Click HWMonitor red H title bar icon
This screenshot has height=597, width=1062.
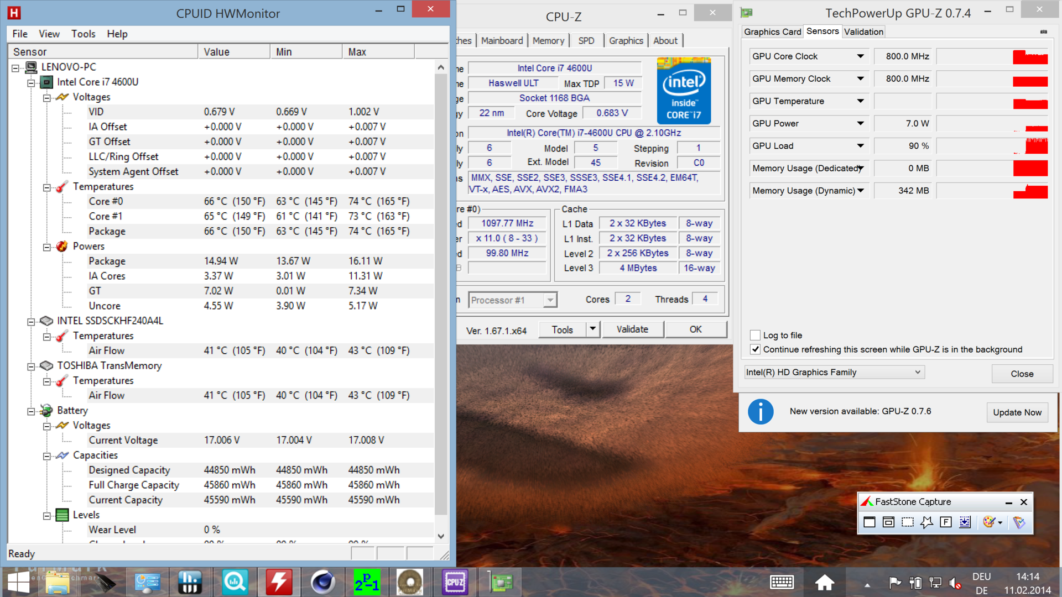14,13
